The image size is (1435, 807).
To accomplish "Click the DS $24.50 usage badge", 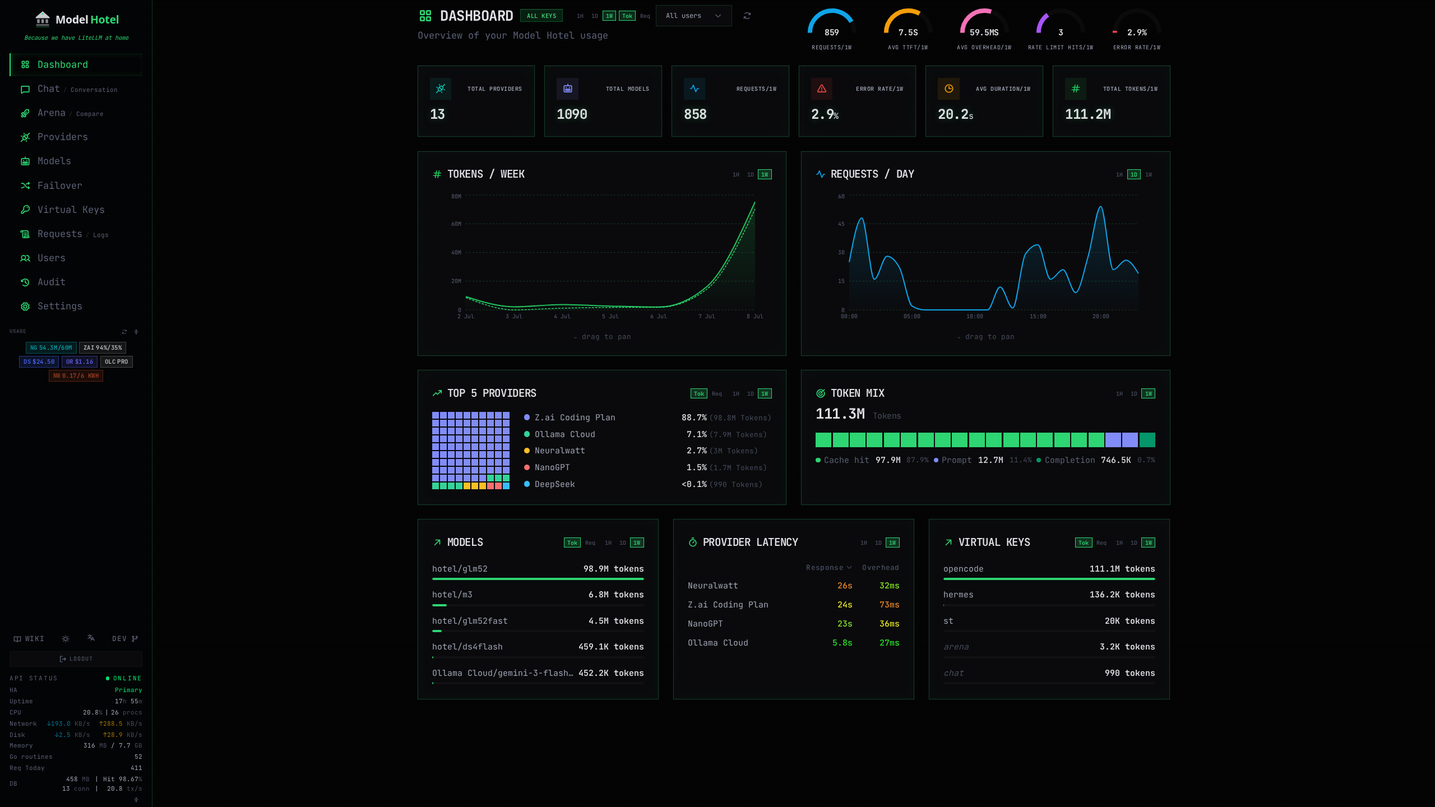I will [39, 361].
